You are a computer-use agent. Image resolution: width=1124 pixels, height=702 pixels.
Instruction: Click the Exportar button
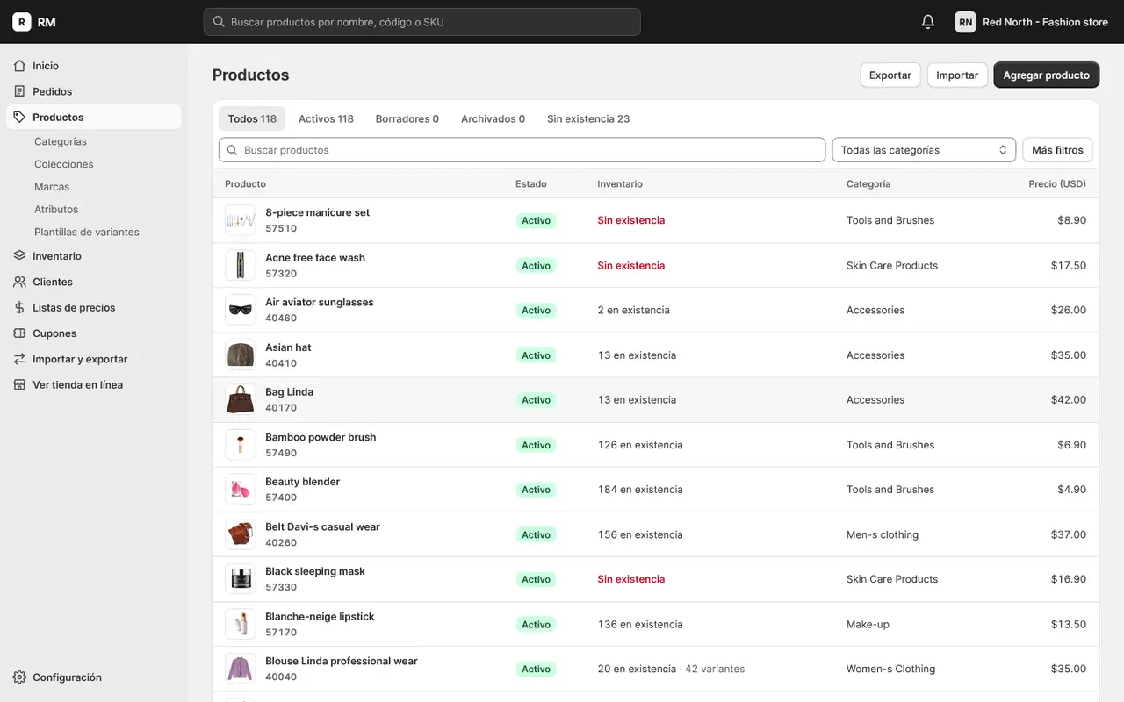tap(890, 75)
